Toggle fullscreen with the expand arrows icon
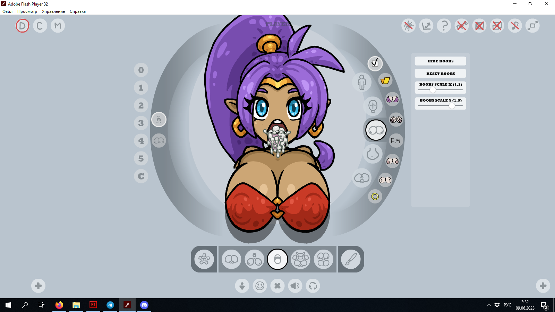This screenshot has width=555, height=312. point(532,26)
